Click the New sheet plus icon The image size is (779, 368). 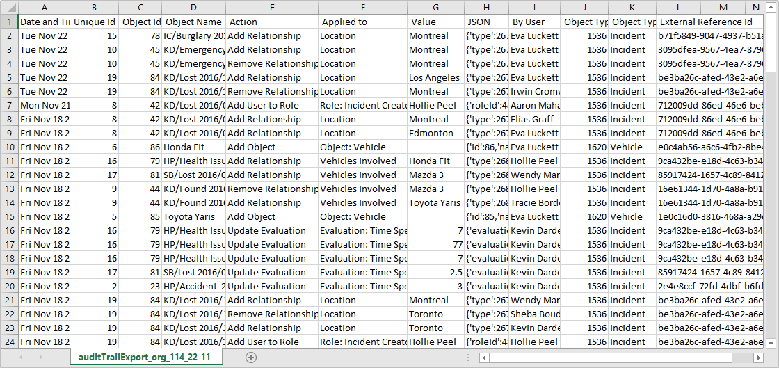[x=251, y=358]
